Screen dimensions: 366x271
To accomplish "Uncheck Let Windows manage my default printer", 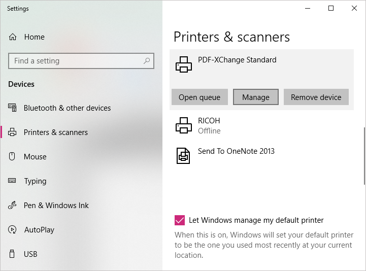I will (180, 220).
